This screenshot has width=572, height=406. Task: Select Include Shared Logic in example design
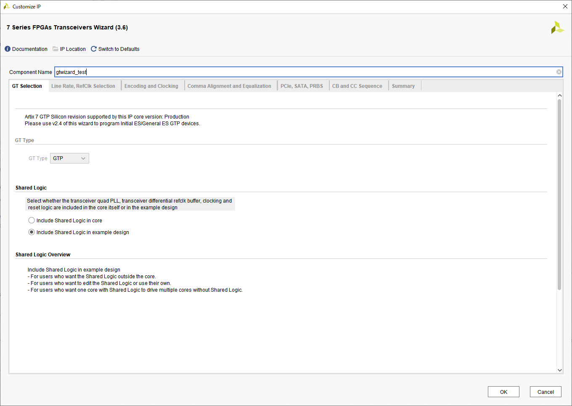[x=32, y=232]
